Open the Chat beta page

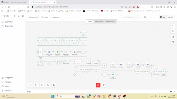8,26
